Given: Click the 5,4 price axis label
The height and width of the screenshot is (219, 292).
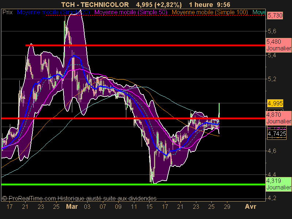Looking at the screenshot, I should (x=272, y=55).
